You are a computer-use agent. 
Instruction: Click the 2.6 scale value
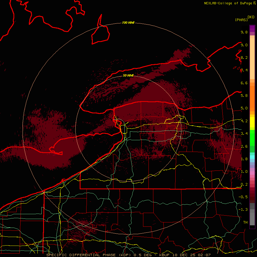click(244, 146)
